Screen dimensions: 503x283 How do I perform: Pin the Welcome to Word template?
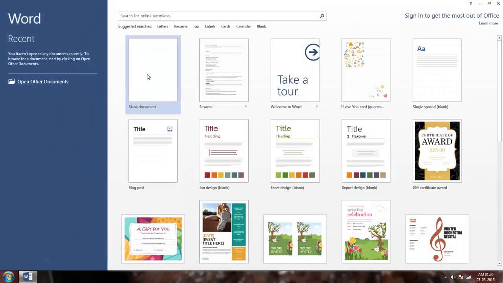[317, 107]
